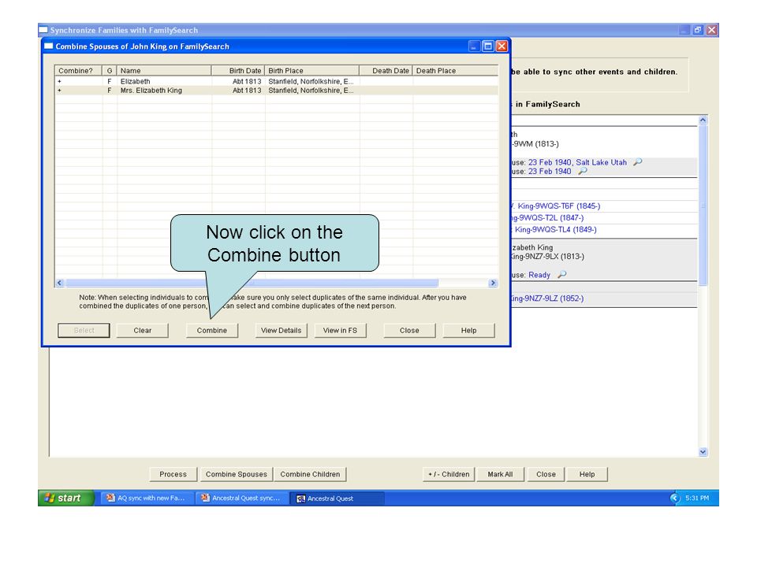Click the Clear button
This screenshot has height=567, width=757.
143,330
